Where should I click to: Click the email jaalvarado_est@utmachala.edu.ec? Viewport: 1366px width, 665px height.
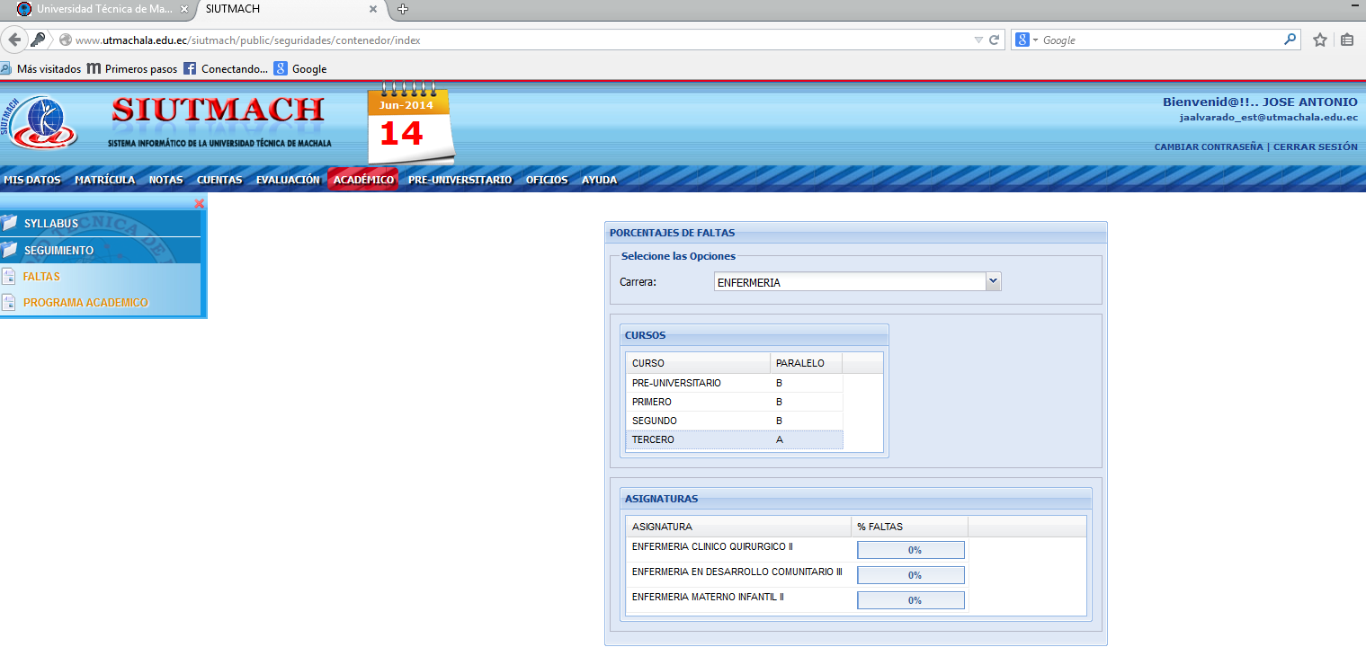coord(1269,117)
